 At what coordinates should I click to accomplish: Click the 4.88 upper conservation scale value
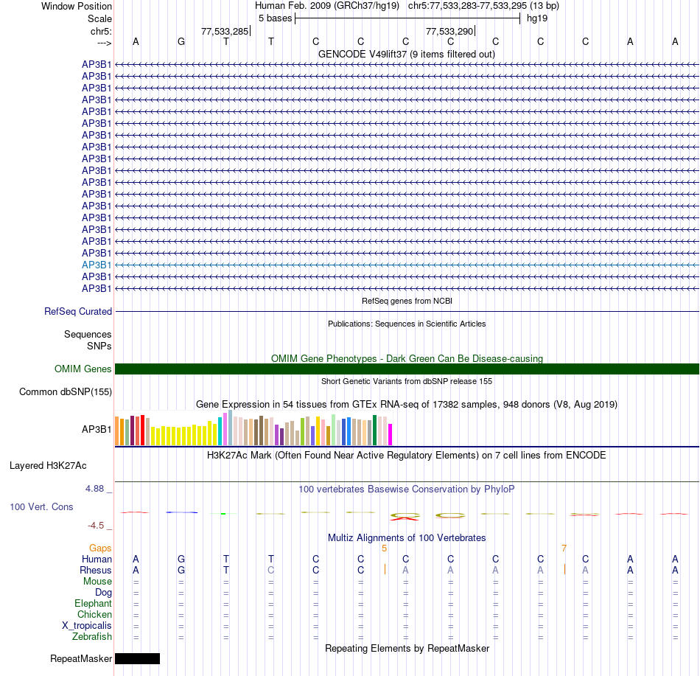click(x=94, y=489)
